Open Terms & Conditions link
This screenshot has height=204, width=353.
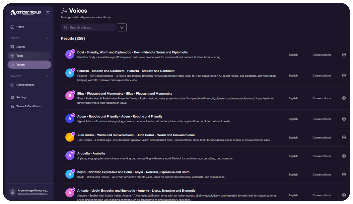click(28, 106)
